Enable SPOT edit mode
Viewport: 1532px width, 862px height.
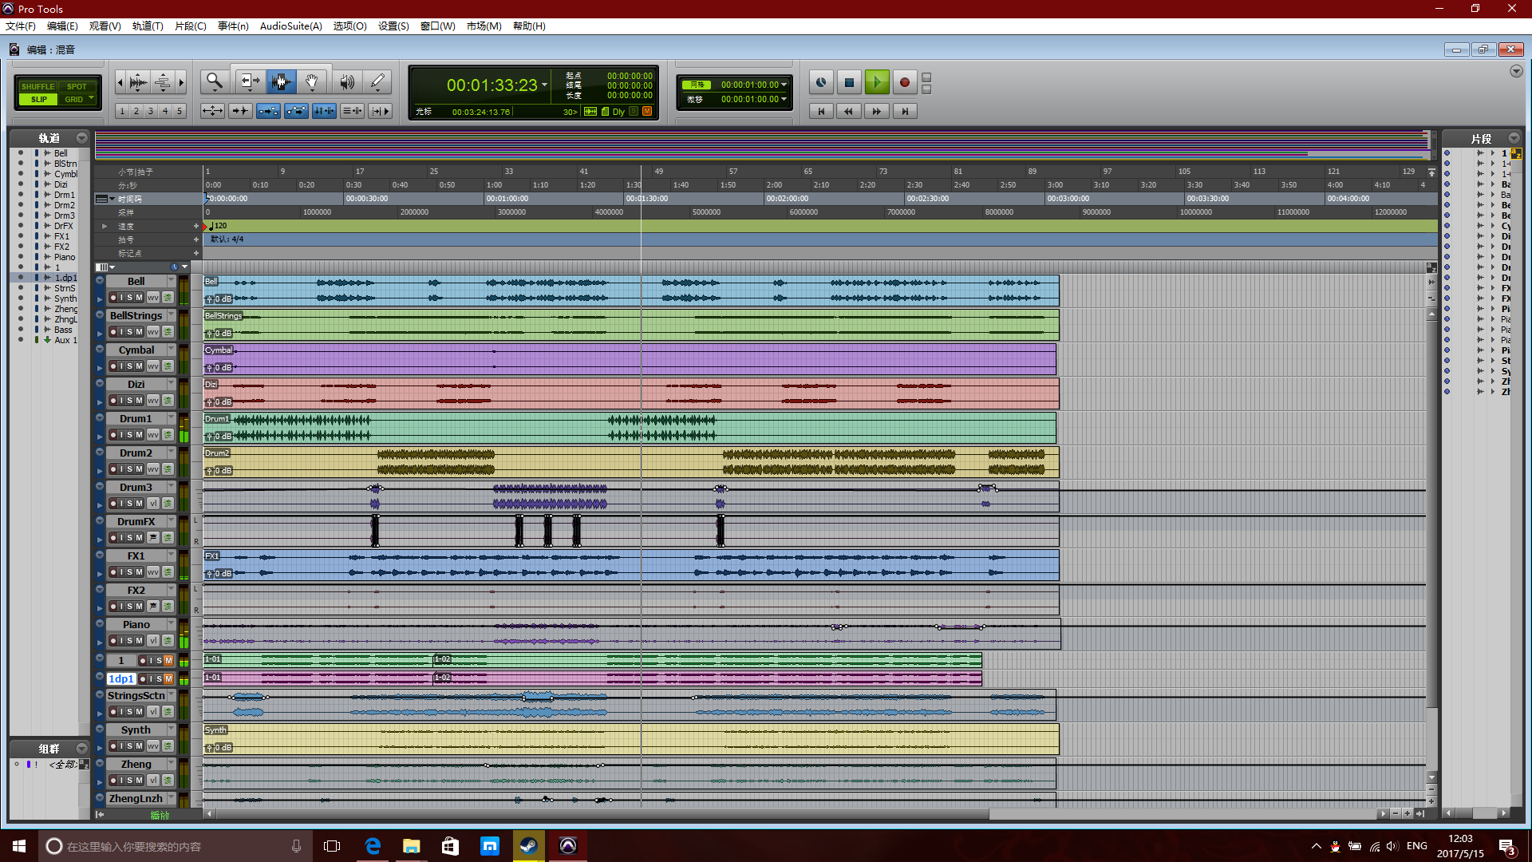point(77,86)
